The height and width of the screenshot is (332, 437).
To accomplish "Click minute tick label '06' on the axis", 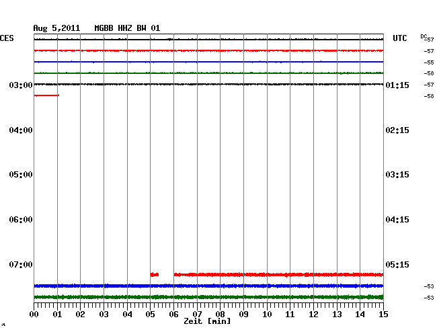I will 173,315.
